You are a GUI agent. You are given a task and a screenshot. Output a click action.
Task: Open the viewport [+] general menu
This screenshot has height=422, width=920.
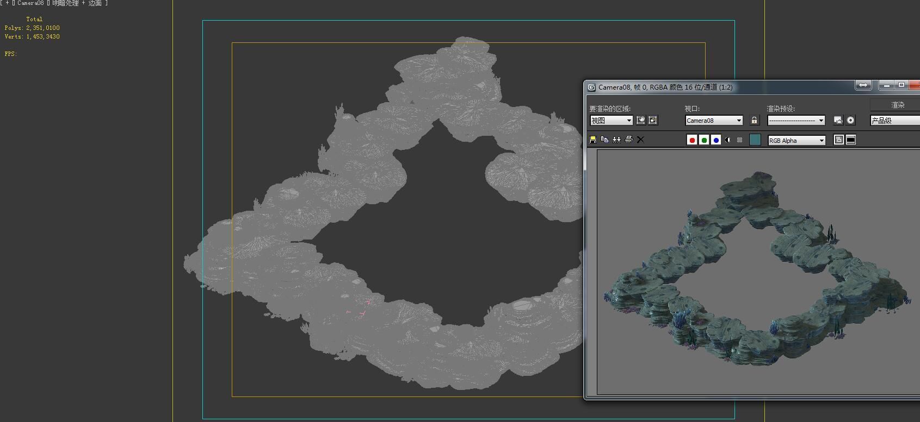7,3
